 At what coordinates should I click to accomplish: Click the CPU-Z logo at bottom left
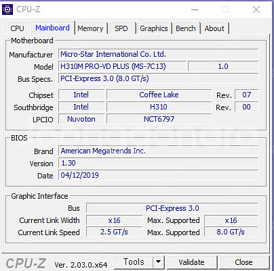tap(26, 263)
